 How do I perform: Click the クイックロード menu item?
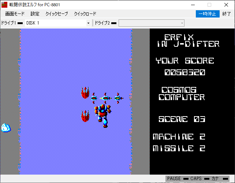[x=85, y=14]
